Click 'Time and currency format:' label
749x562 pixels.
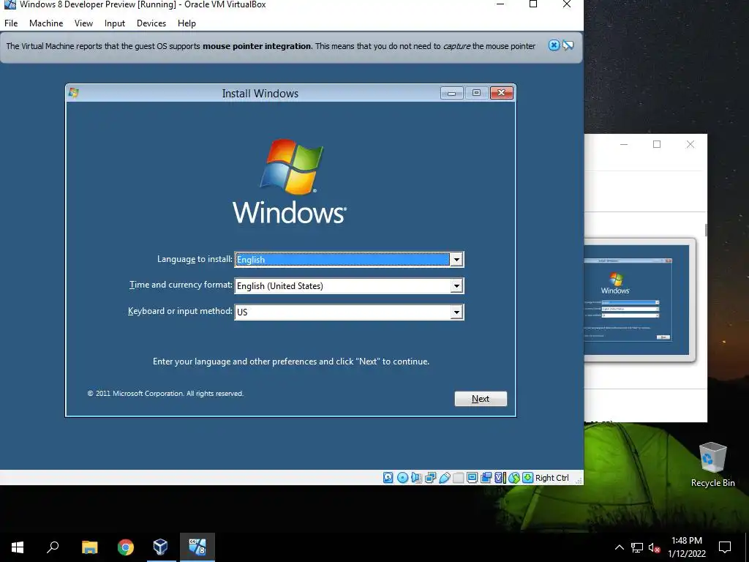coord(181,285)
